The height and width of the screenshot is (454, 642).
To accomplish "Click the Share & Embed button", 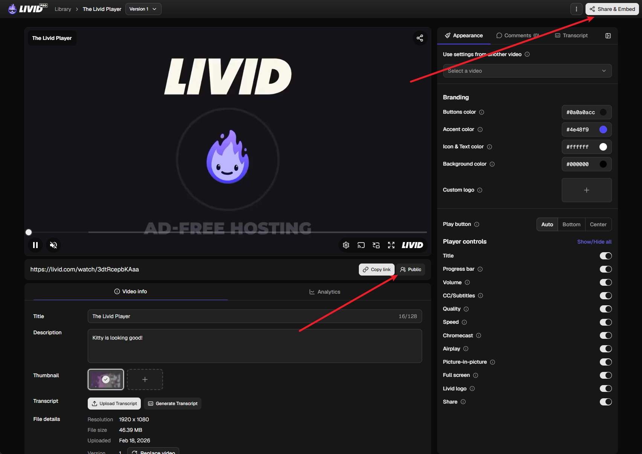I will click(612, 9).
